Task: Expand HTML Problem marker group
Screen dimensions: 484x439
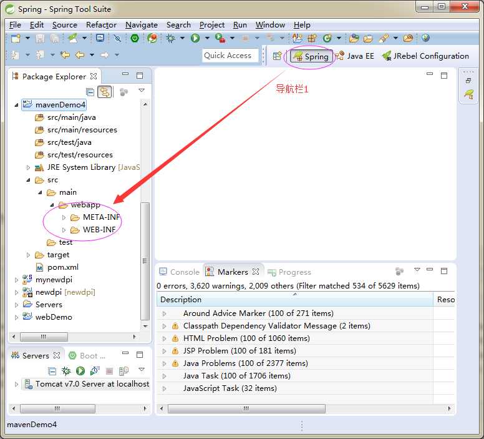Action: coord(164,338)
